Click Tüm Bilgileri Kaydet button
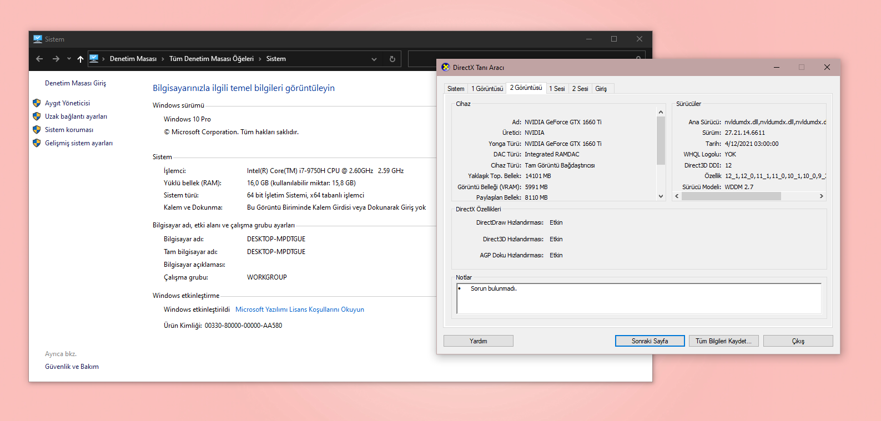This screenshot has height=421, width=881. (x=724, y=341)
